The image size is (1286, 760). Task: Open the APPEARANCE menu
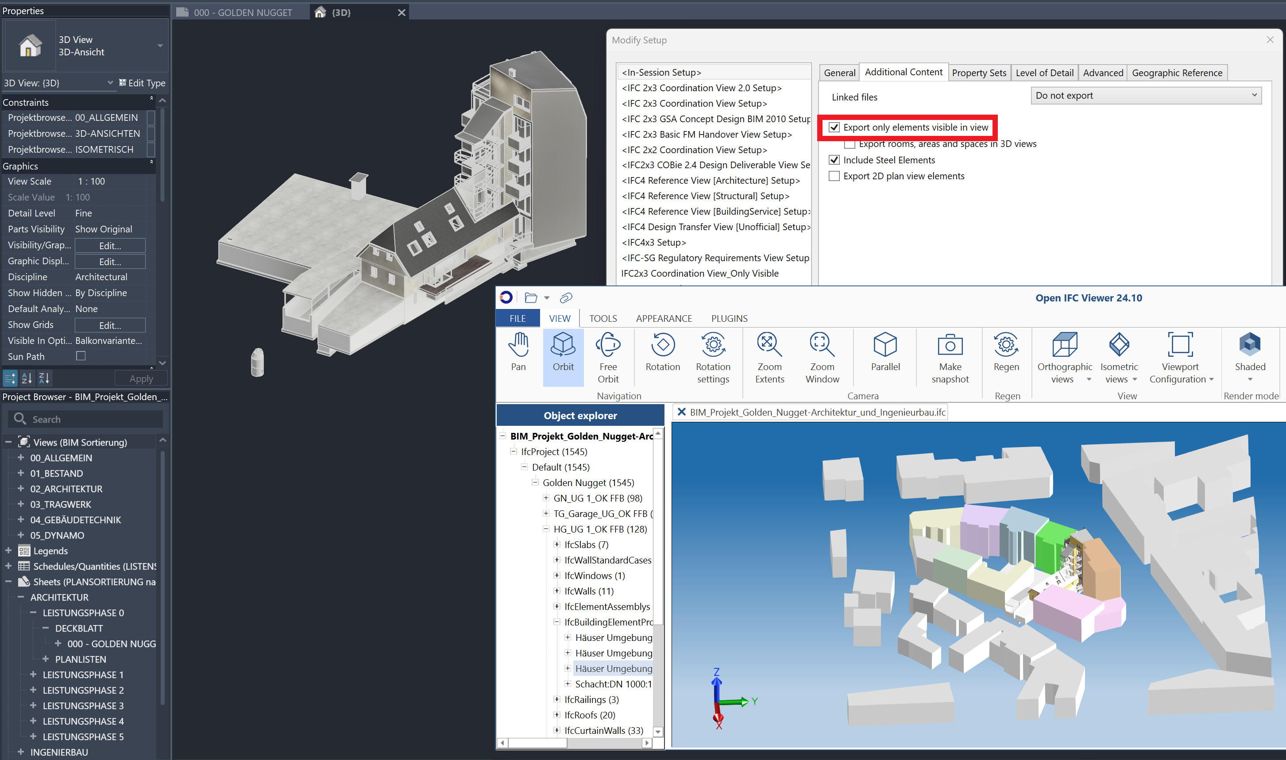pos(664,318)
